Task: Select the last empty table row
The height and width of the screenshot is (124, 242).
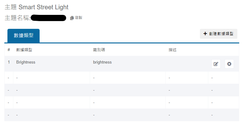Action: (93, 115)
